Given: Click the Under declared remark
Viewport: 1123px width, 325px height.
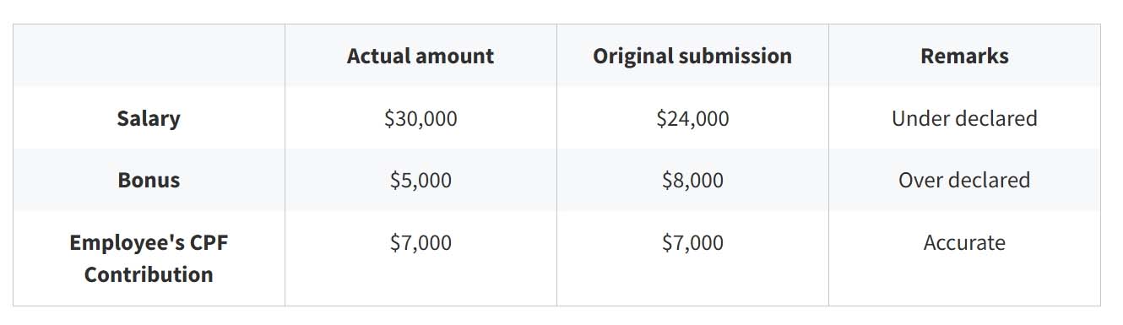Looking at the screenshot, I should 964,118.
